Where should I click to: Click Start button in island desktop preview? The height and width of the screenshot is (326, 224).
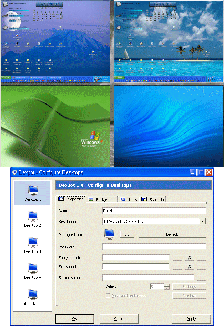coord(119,78)
